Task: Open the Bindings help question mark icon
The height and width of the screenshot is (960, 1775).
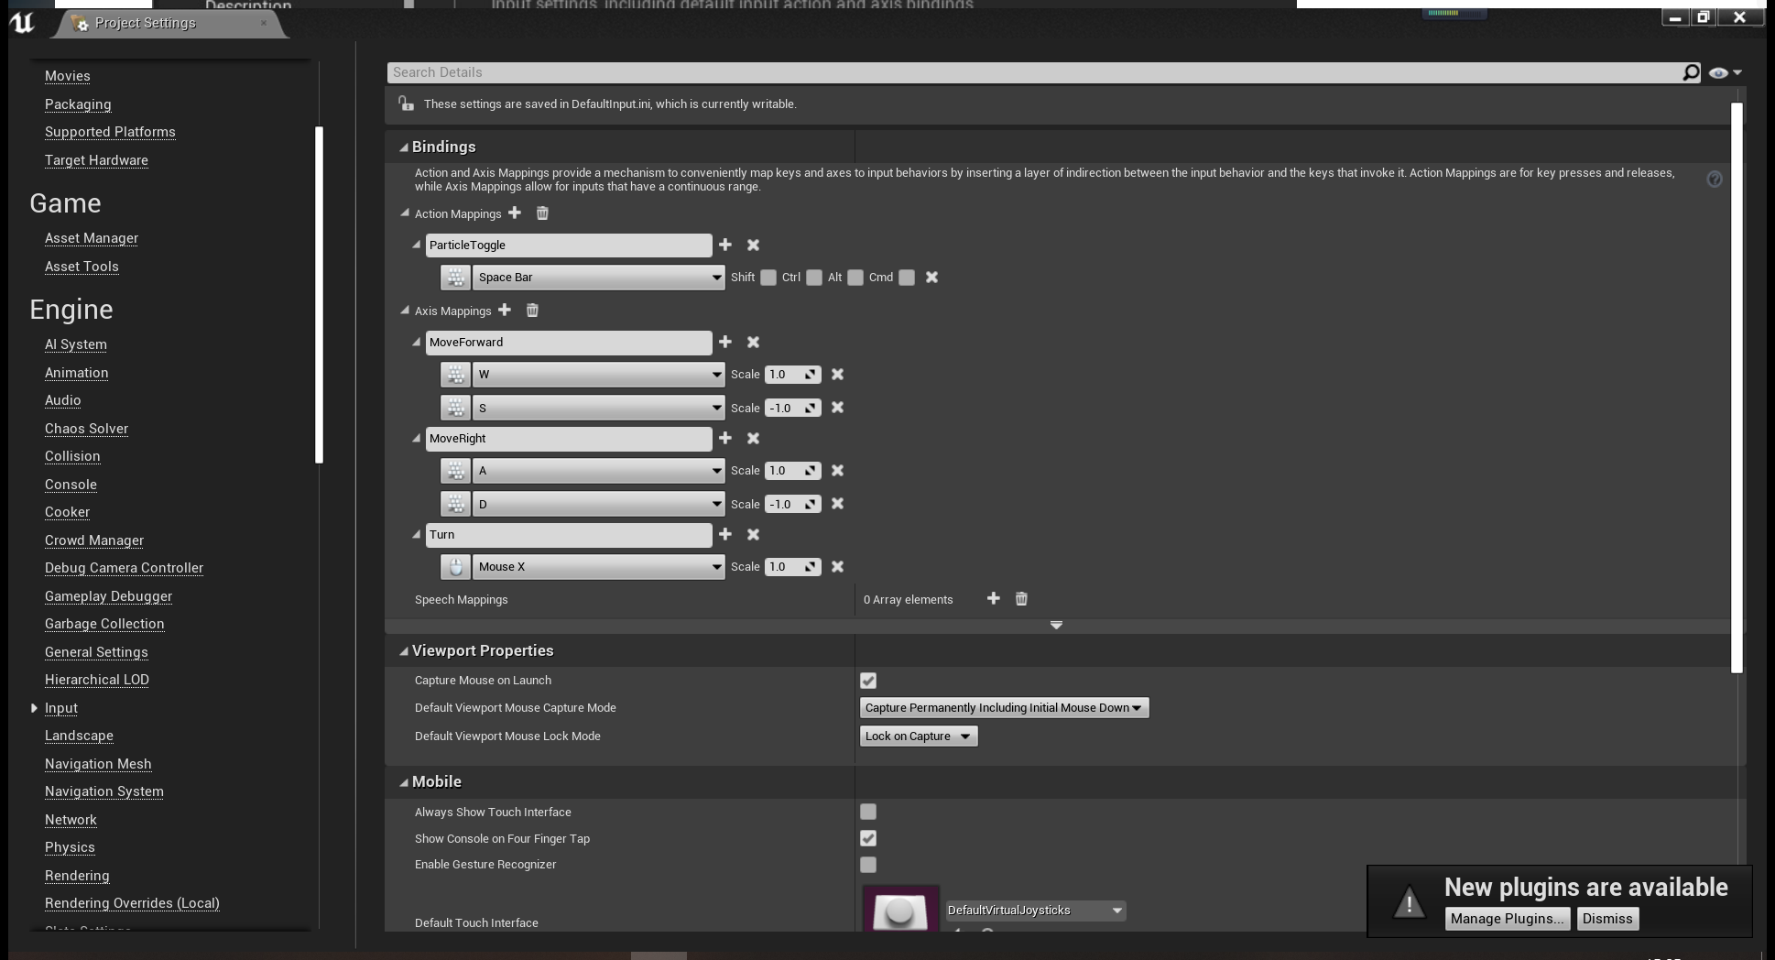Action: click(1715, 180)
